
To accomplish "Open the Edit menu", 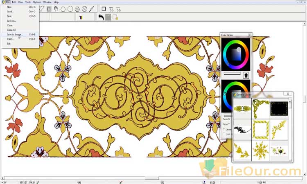I will click(14, 2).
